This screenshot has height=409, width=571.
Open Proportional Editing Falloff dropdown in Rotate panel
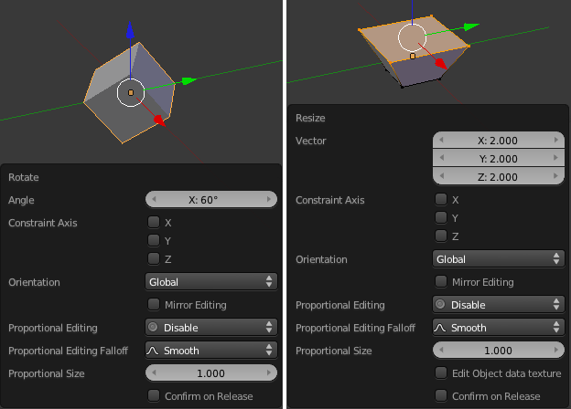(211, 350)
